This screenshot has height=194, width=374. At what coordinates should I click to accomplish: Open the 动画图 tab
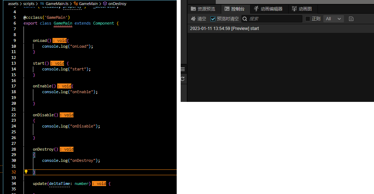point(302,9)
